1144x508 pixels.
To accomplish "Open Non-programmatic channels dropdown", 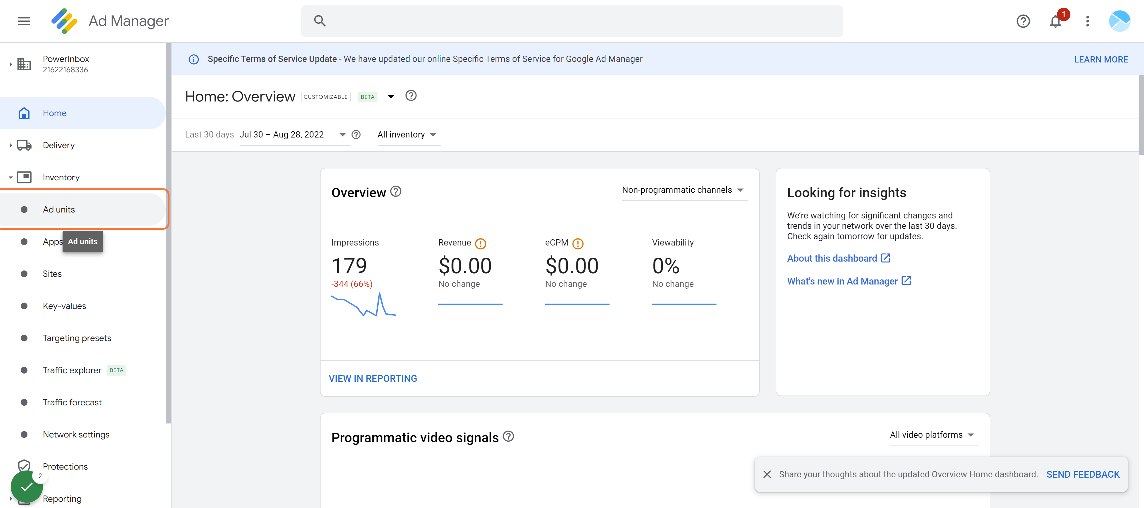I will (x=684, y=190).
